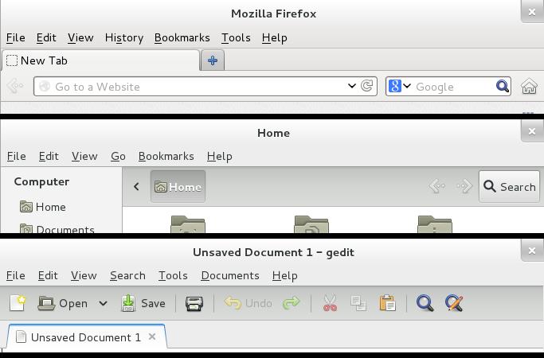This screenshot has width=544, height=358.
Task: Select Home in the Computer sidebar
Action: click(43, 207)
